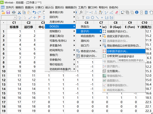The height and width of the screenshot is (114, 153).
Task: Undo the last action arrow
Action: click(x=34, y=12)
